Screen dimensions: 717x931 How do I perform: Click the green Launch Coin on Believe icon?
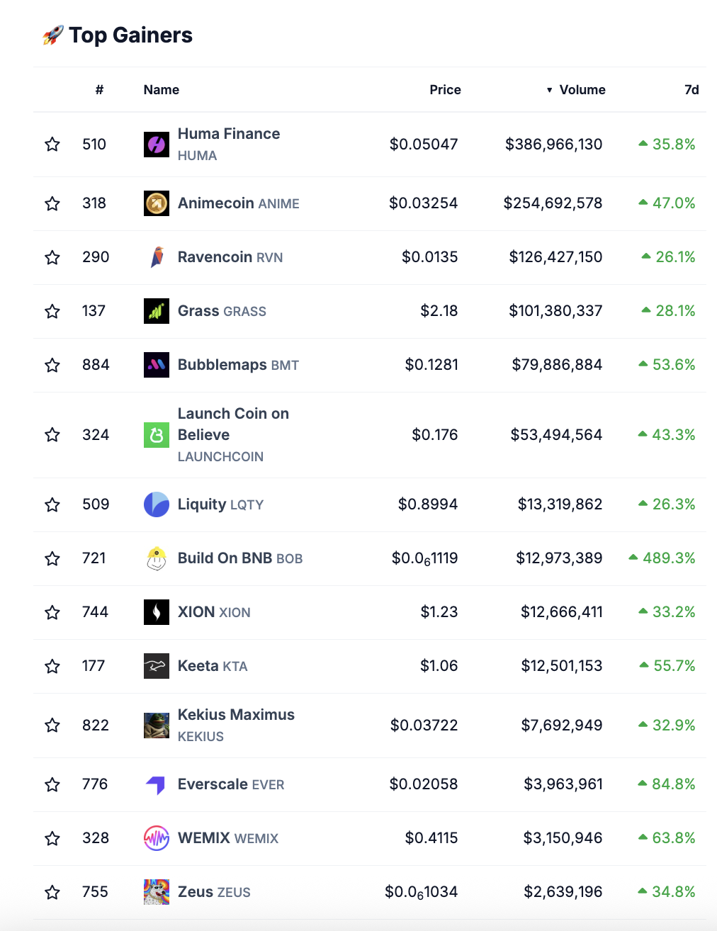pos(156,435)
